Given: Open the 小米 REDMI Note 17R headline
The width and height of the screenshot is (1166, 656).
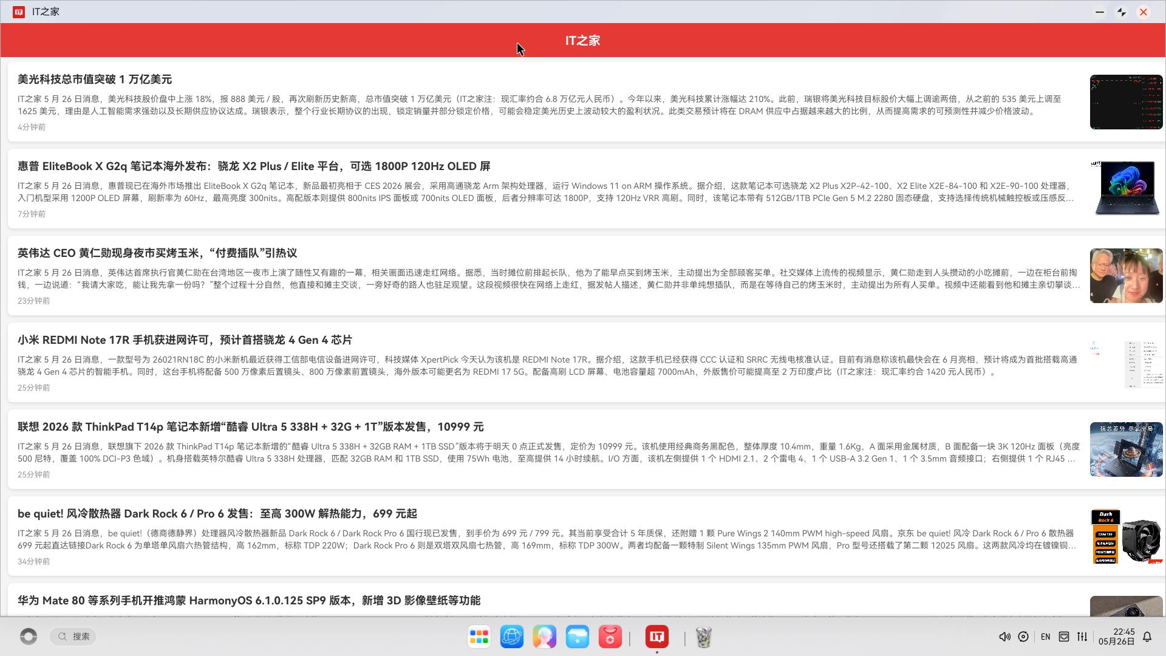Looking at the screenshot, I should tap(185, 340).
